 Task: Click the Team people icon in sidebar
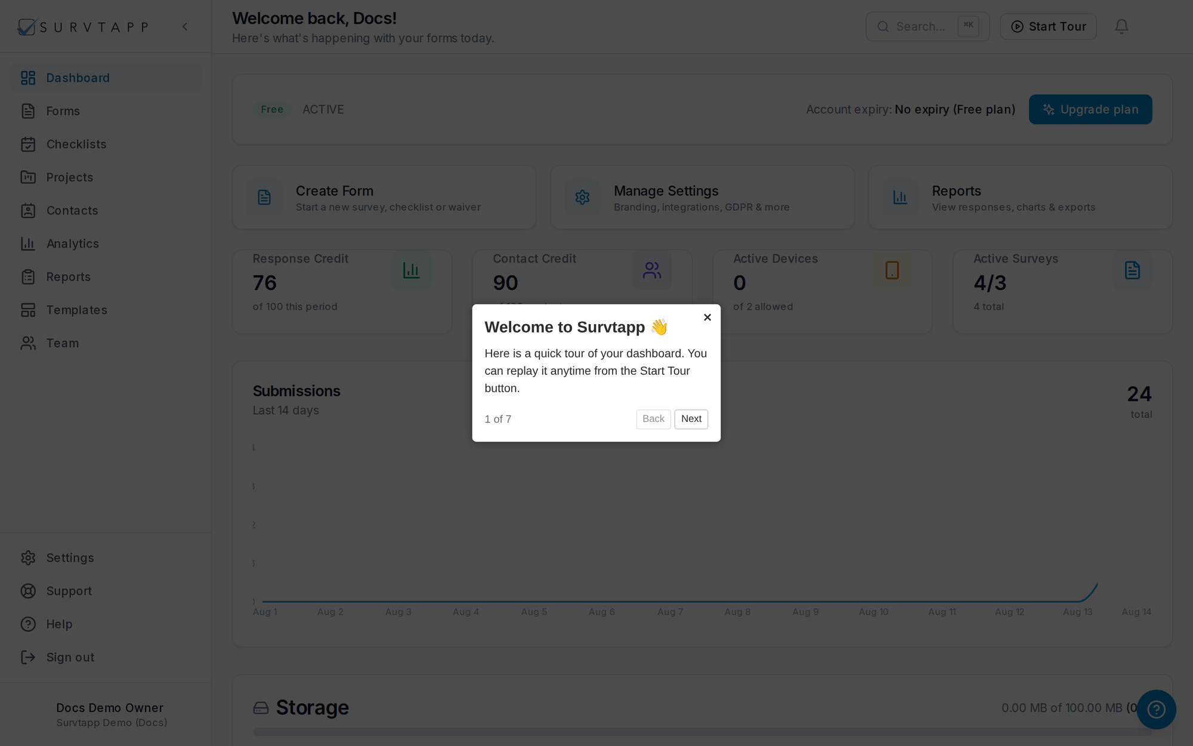[28, 343]
